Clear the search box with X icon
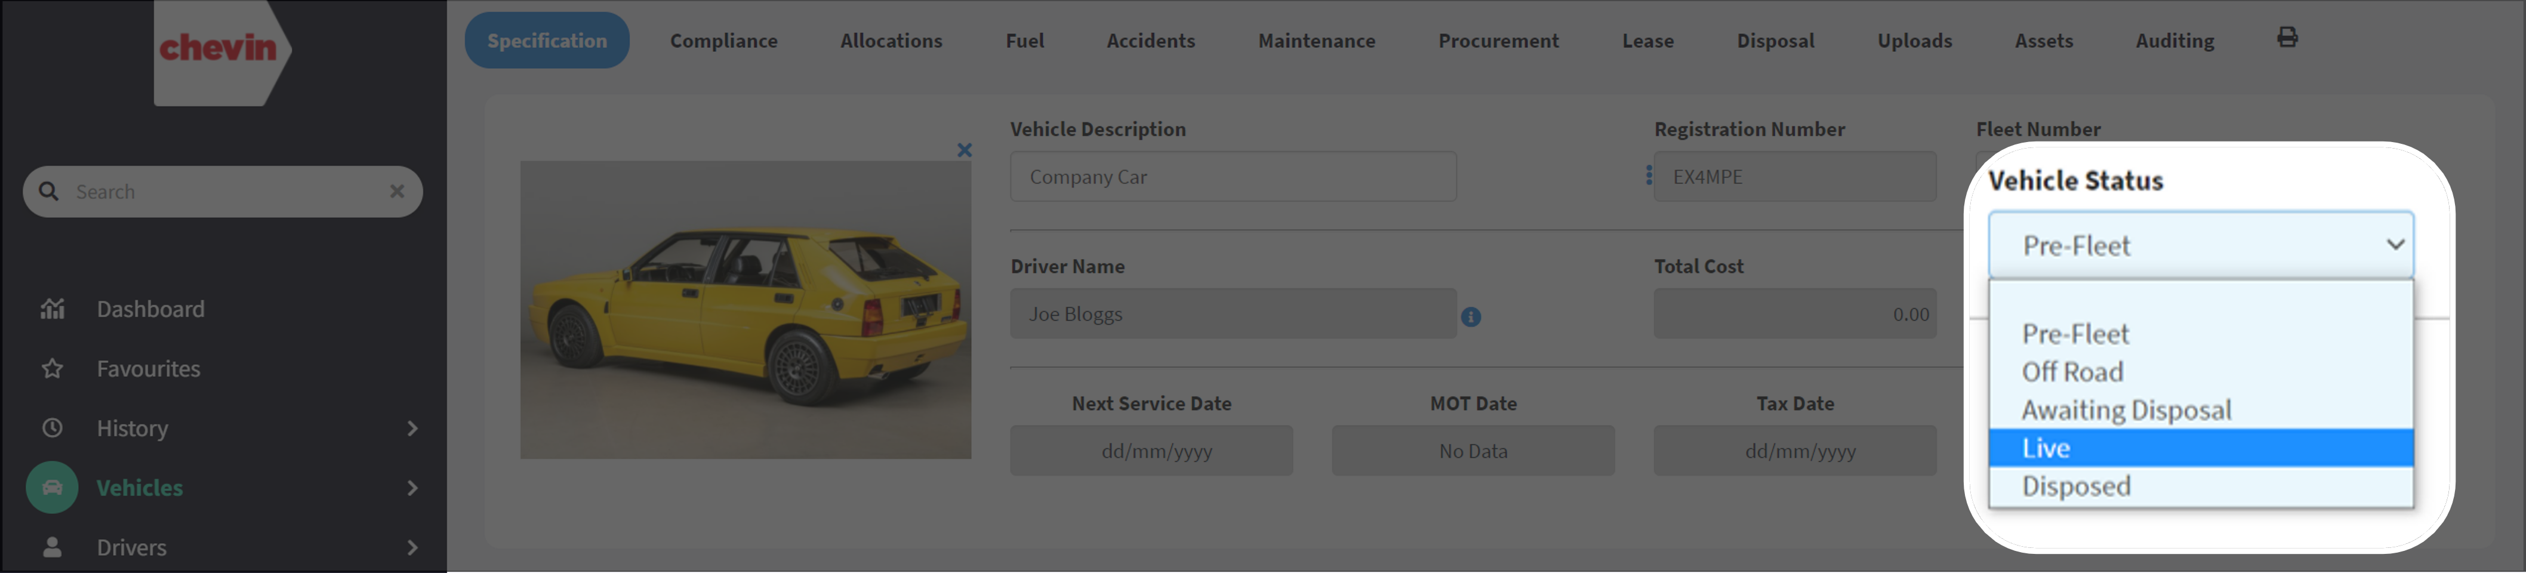The image size is (2526, 573). (x=397, y=192)
